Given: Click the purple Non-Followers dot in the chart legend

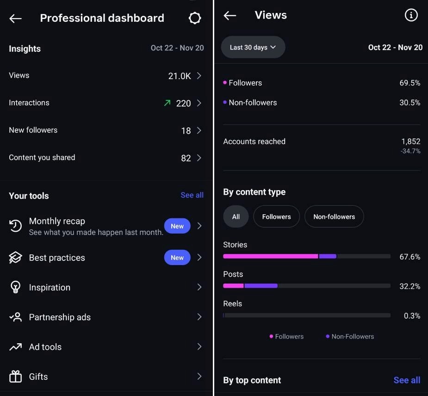Looking at the screenshot, I should (x=328, y=336).
